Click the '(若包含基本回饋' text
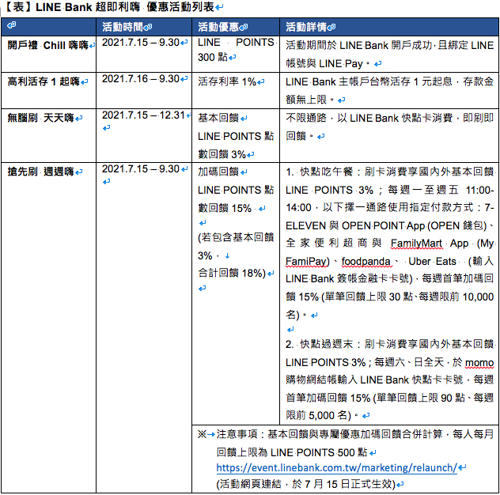 coord(236,237)
